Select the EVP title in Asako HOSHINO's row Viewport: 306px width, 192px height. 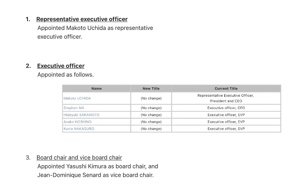(x=226, y=122)
